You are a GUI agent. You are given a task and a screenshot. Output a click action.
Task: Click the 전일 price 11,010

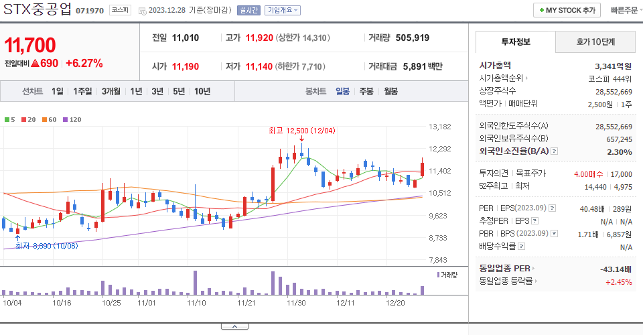coord(186,38)
